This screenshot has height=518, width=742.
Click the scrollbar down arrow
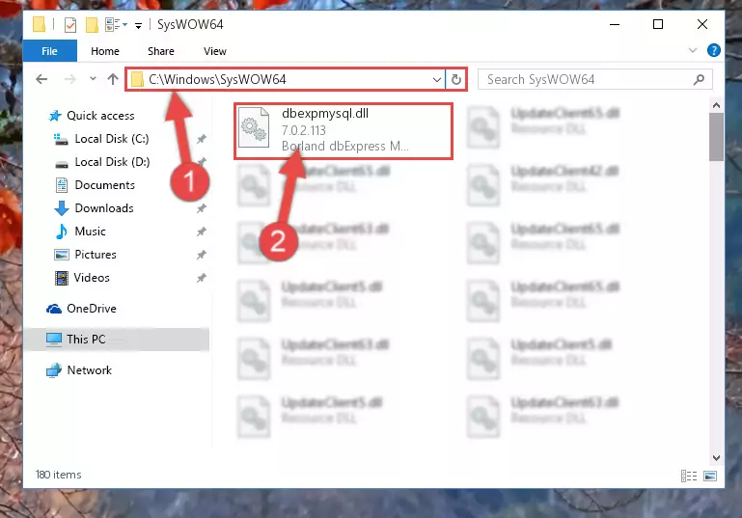pyautogui.click(x=716, y=458)
